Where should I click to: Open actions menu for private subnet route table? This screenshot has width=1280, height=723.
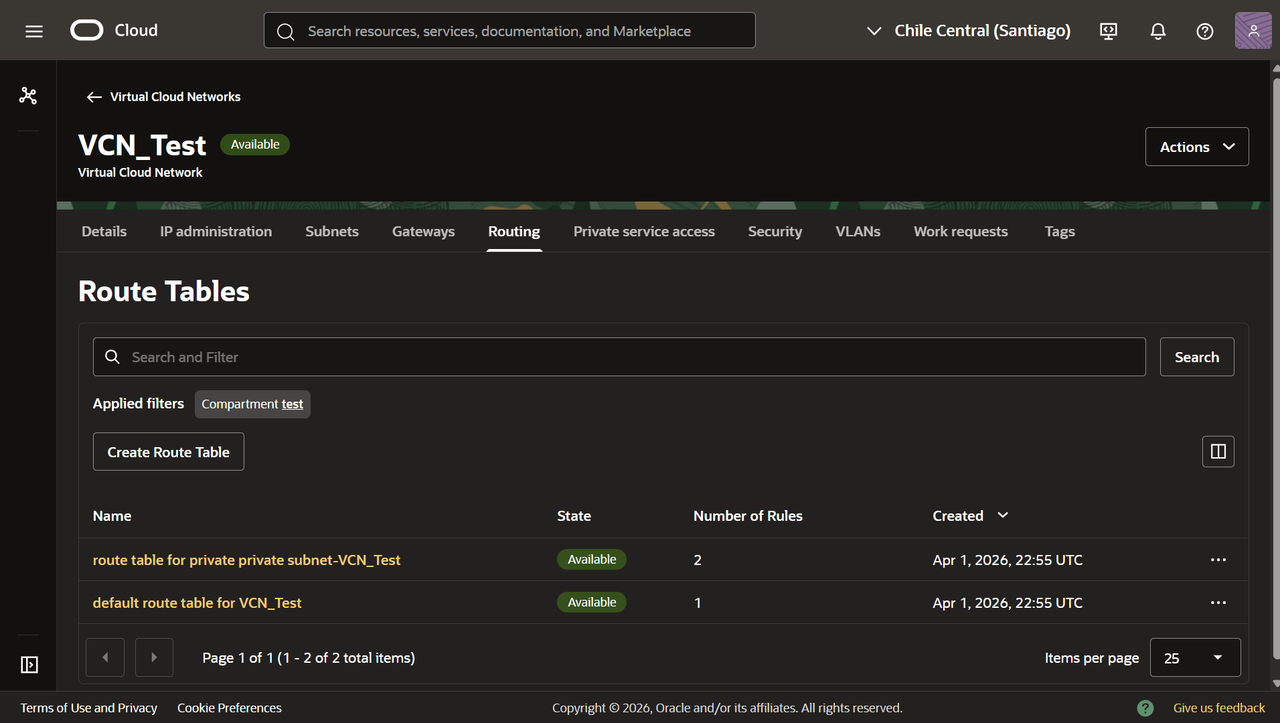point(1218,560)
